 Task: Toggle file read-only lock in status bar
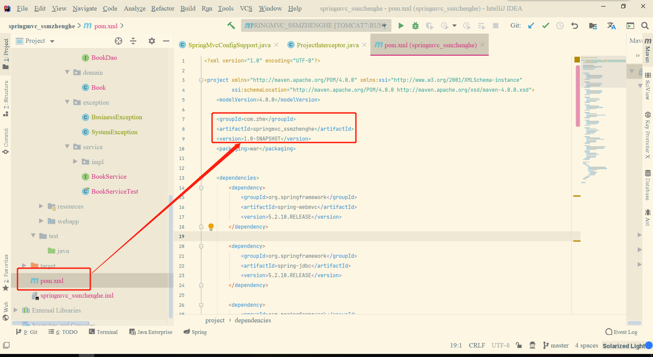coord(519,345)
